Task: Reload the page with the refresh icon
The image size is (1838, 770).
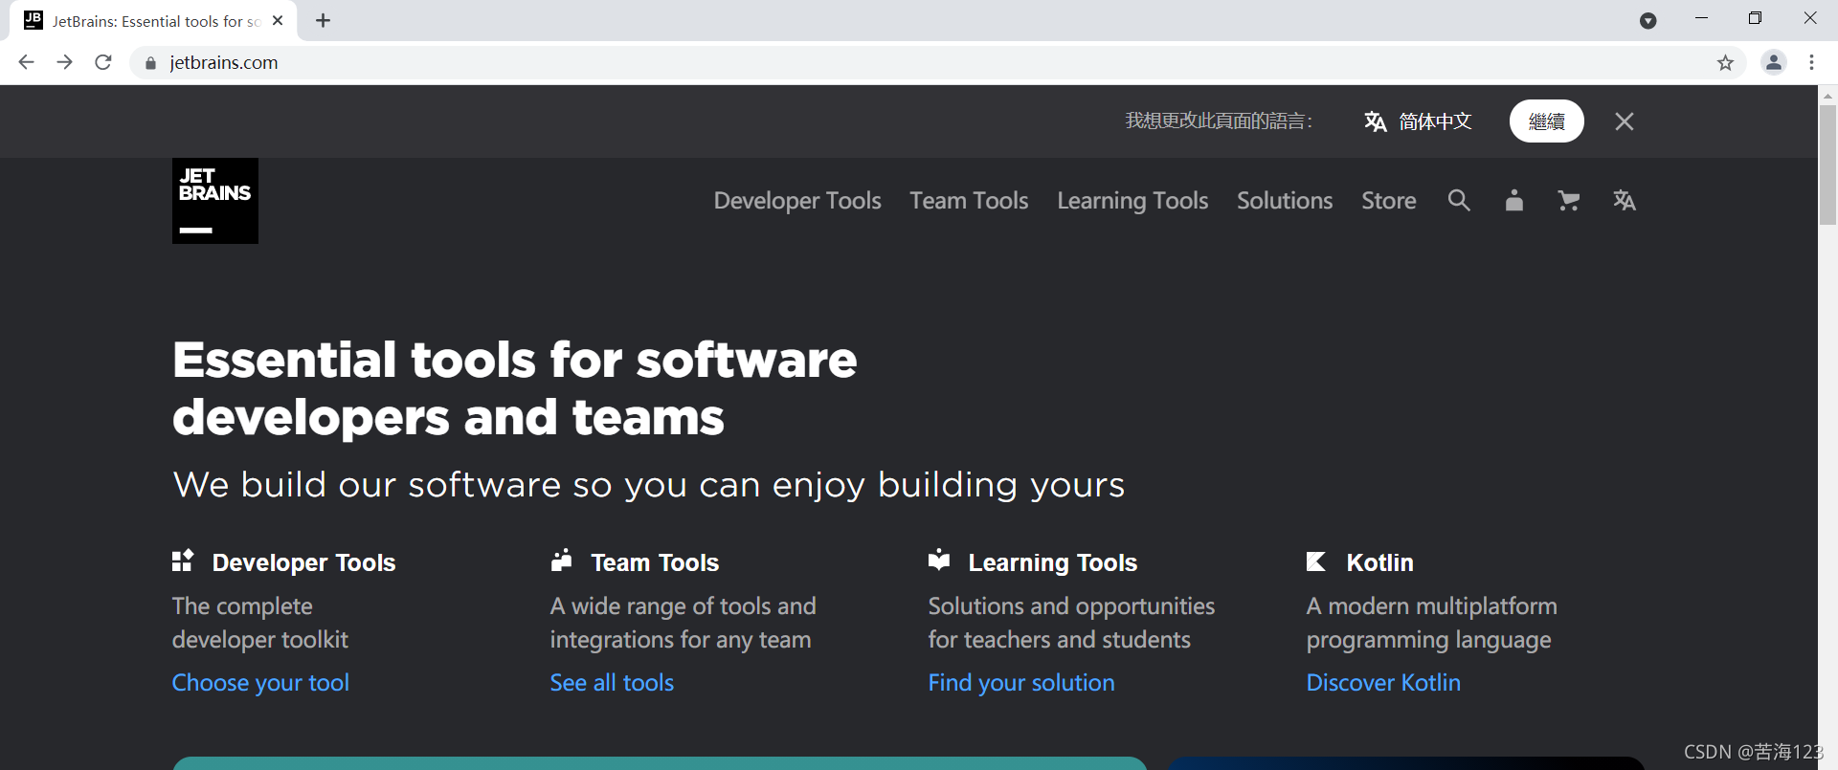Action: 103,62
